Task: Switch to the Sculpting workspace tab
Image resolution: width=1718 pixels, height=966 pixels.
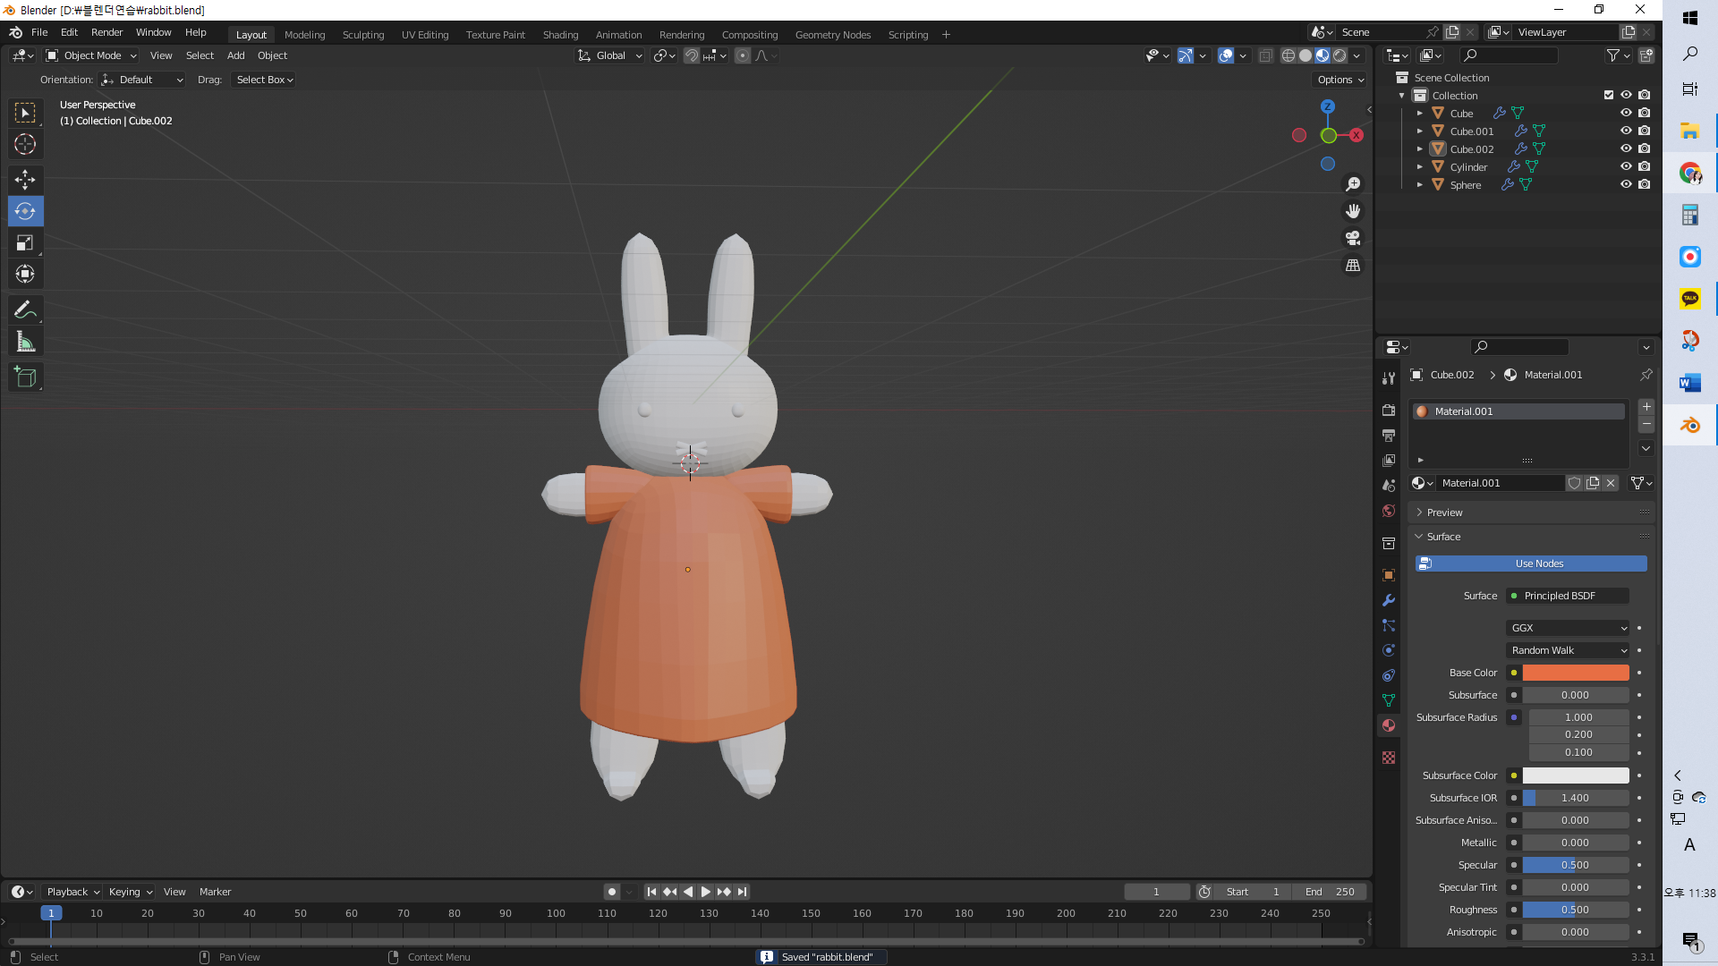Action: (363, 35)
